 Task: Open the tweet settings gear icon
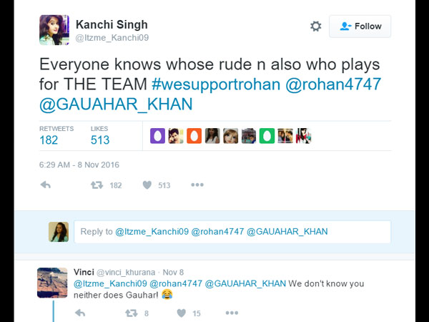pos(315,26)
